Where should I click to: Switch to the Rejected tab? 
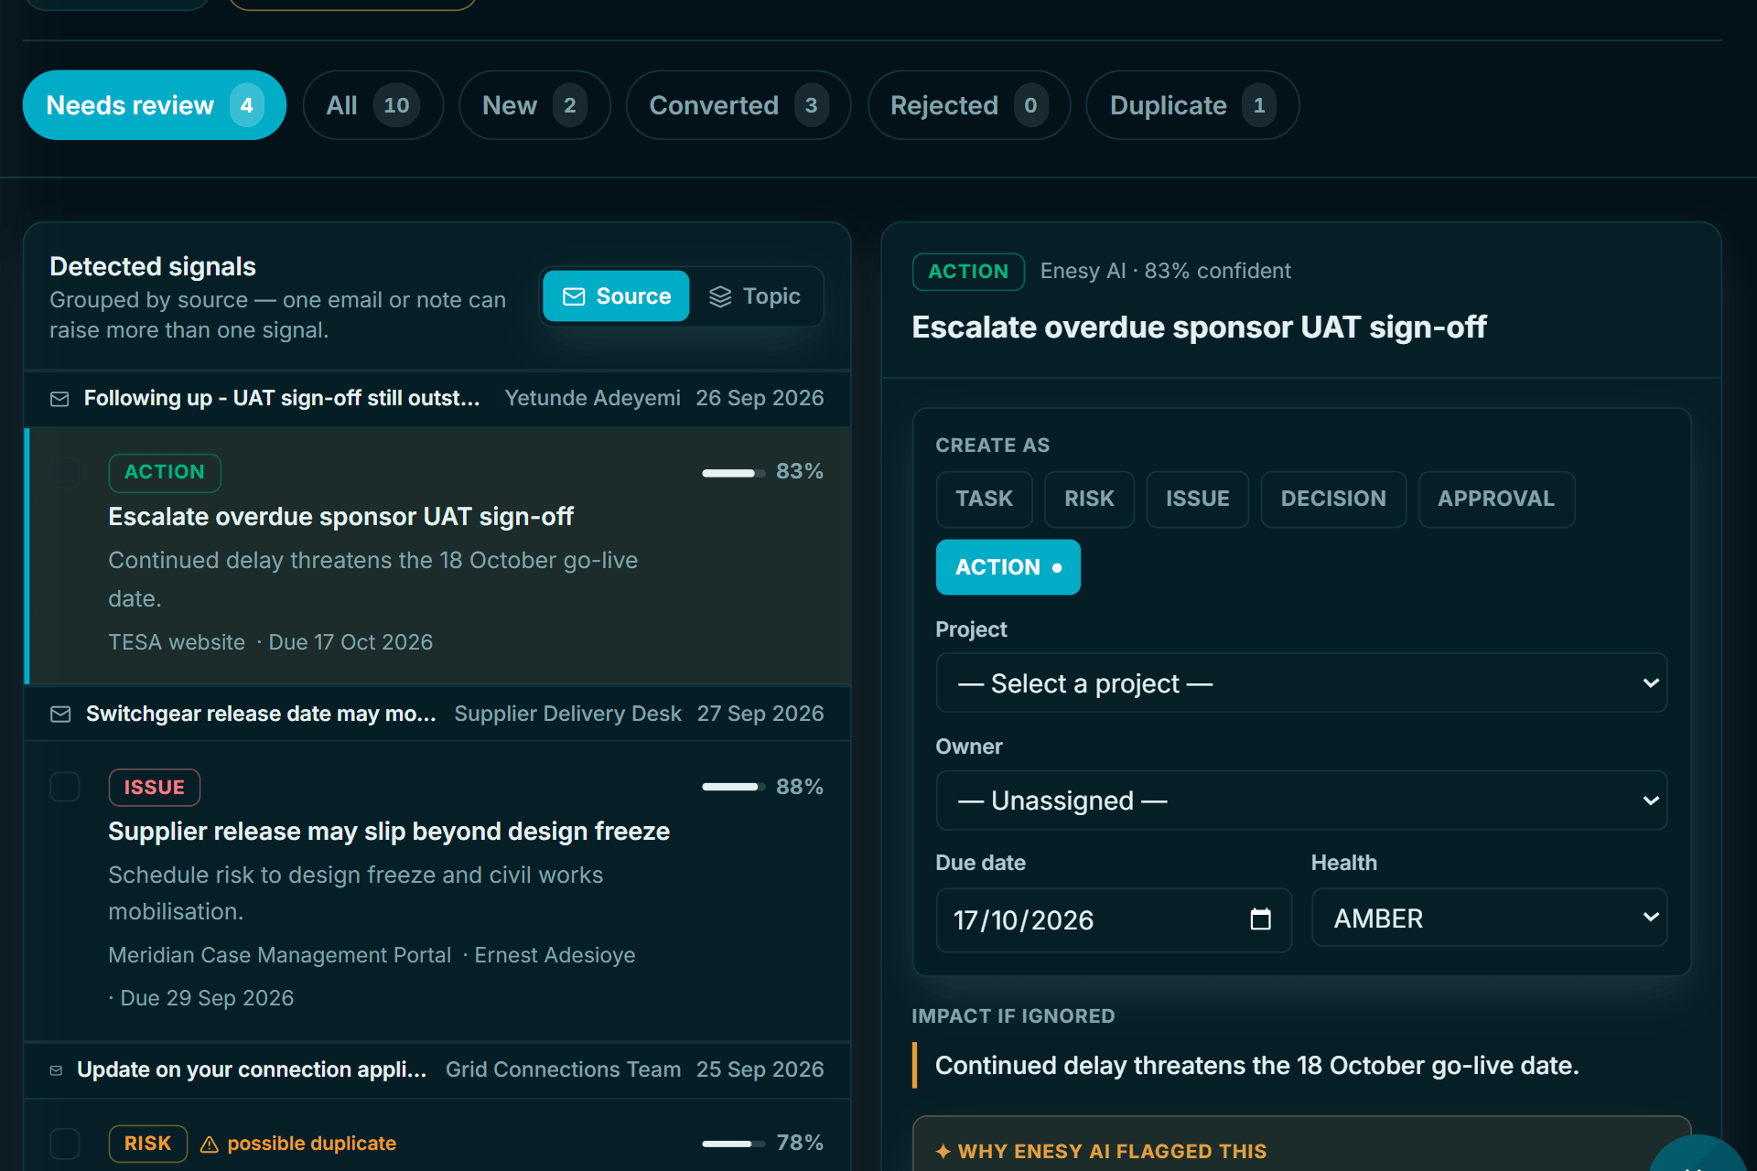pos(969,105)
